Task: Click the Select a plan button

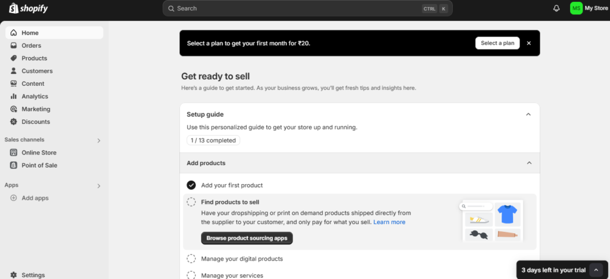Action: point(497,43)
